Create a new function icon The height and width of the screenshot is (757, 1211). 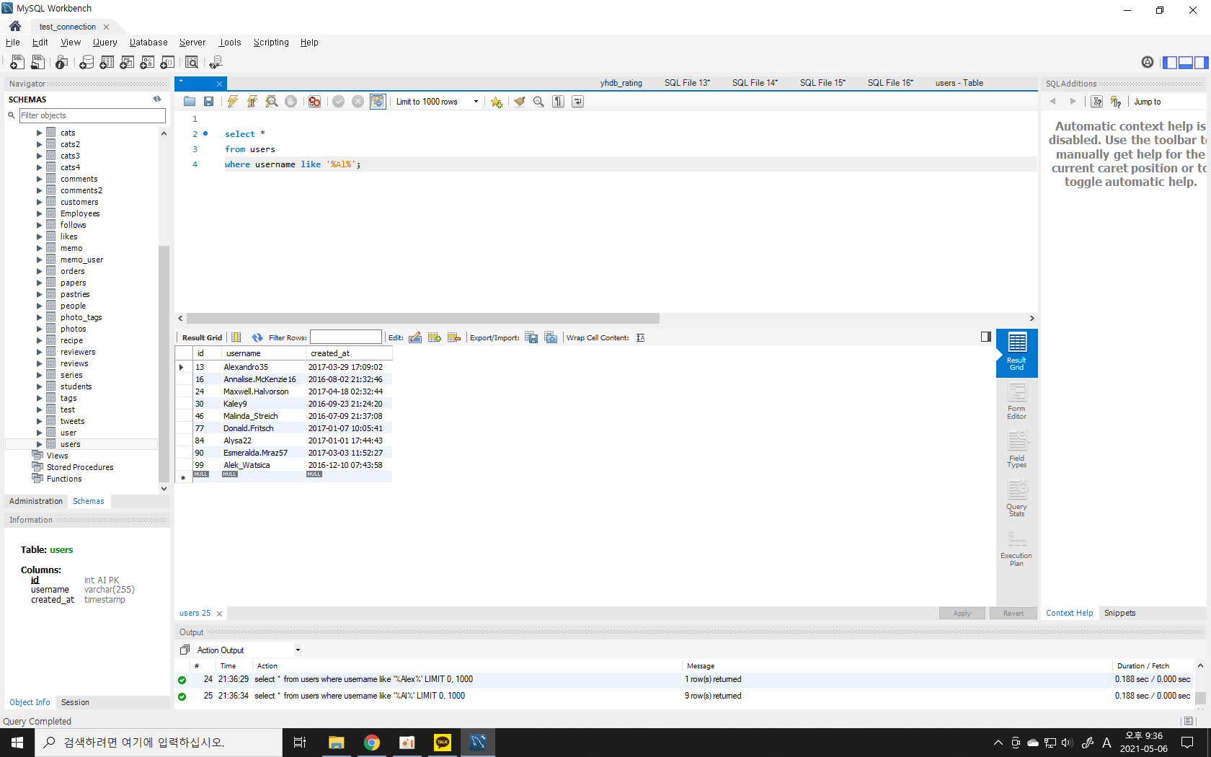(167, 62)
